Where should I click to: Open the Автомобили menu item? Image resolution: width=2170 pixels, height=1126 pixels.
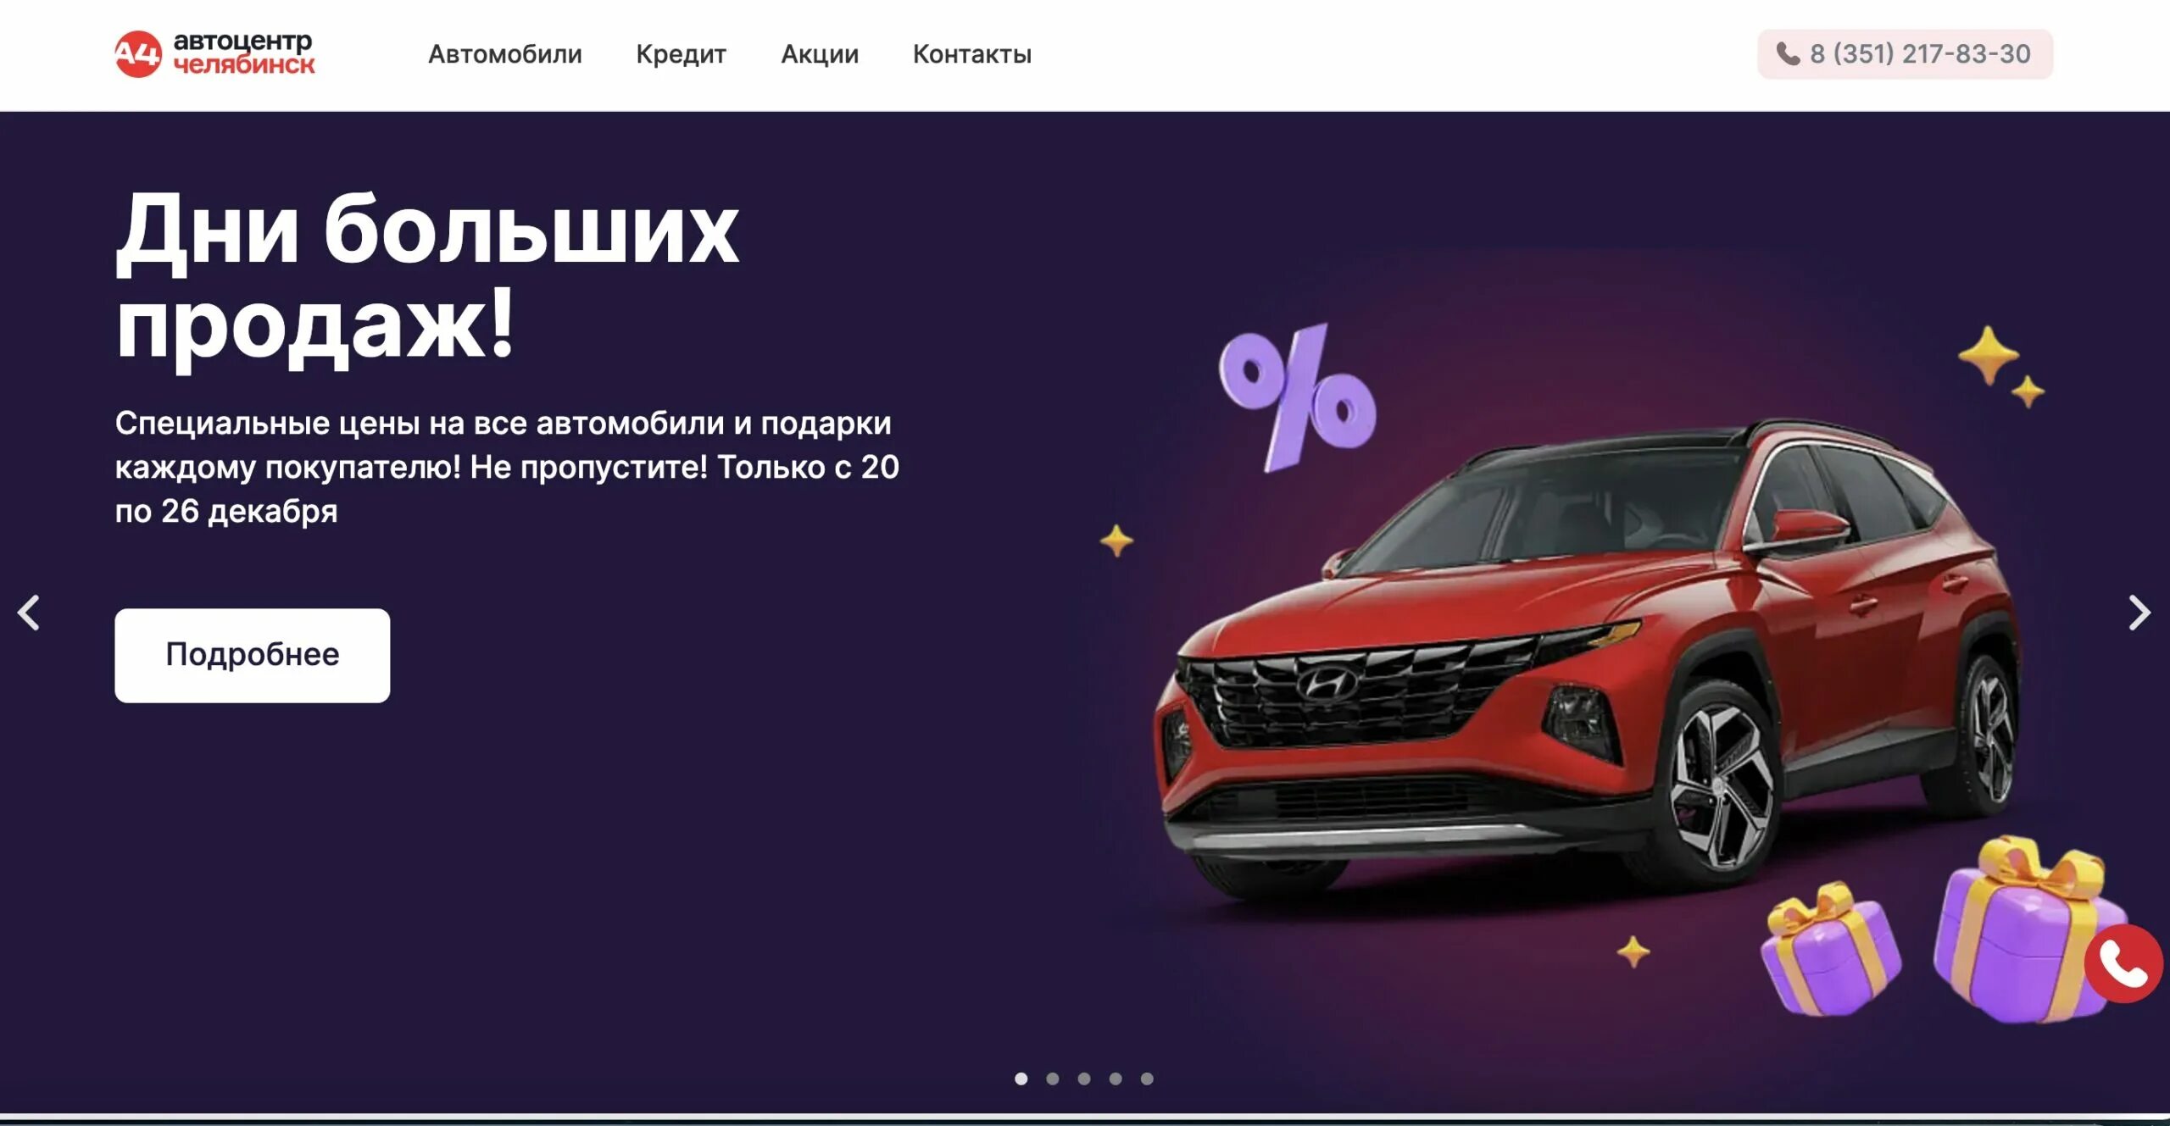[505, 54]
